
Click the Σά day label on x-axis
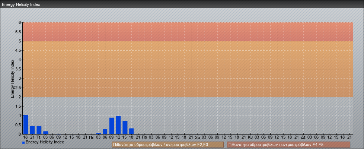tap(198, 137)
